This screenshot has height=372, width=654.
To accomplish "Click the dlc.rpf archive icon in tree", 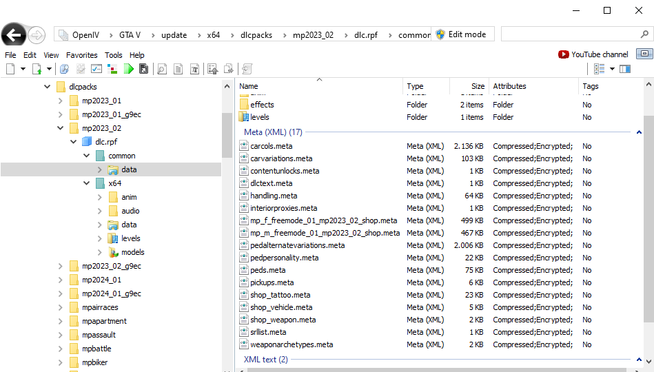I will click(87, 142).
